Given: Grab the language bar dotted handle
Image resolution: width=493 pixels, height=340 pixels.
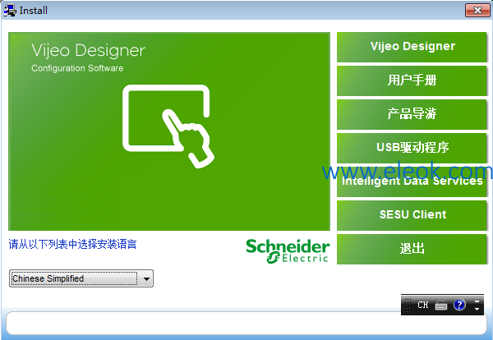Looking at the screenshot, I should pyautogui.click(x=408, y=305).
